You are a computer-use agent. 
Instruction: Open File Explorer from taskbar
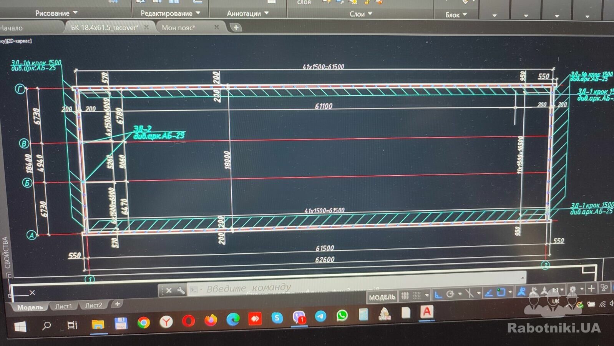click(x=98, y=324)
